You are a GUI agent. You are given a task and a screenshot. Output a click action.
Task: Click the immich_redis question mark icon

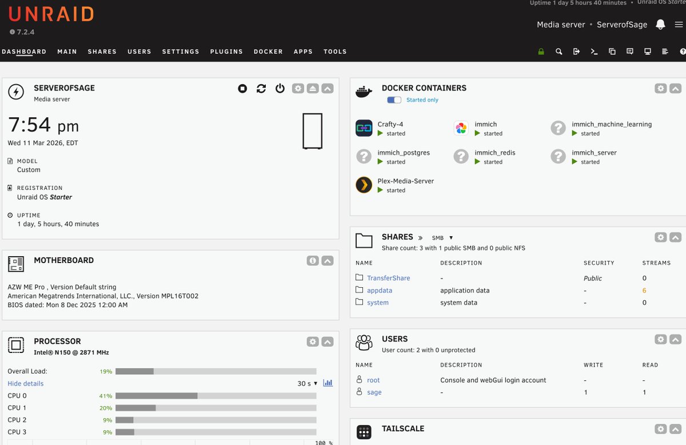[x=461, y=156]
